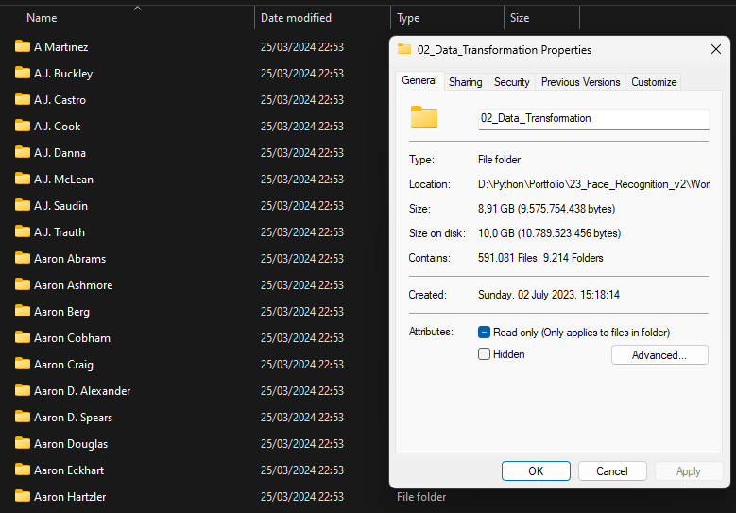
Task: Open the Customize tab
Action: point(654,82)
